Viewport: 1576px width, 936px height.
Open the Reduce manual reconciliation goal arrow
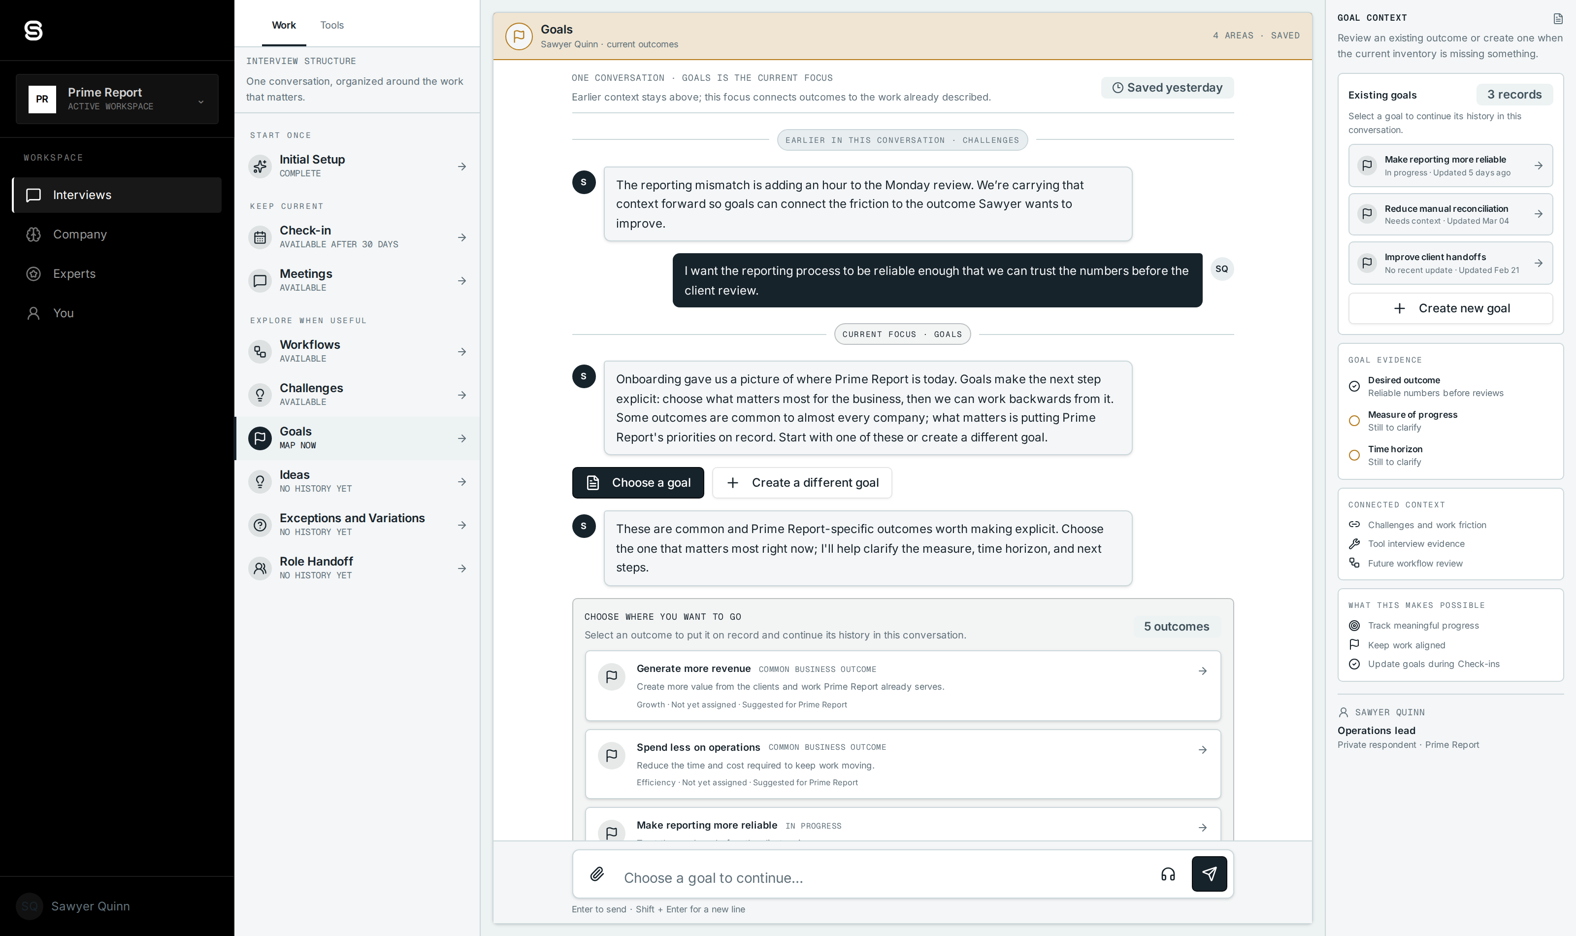tap(1538, 214)
